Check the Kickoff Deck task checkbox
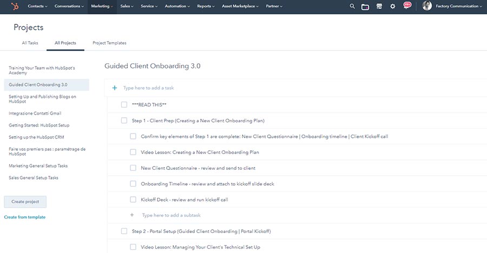Image resolution: width=487 pixels, height=253 pixels. 133,199
